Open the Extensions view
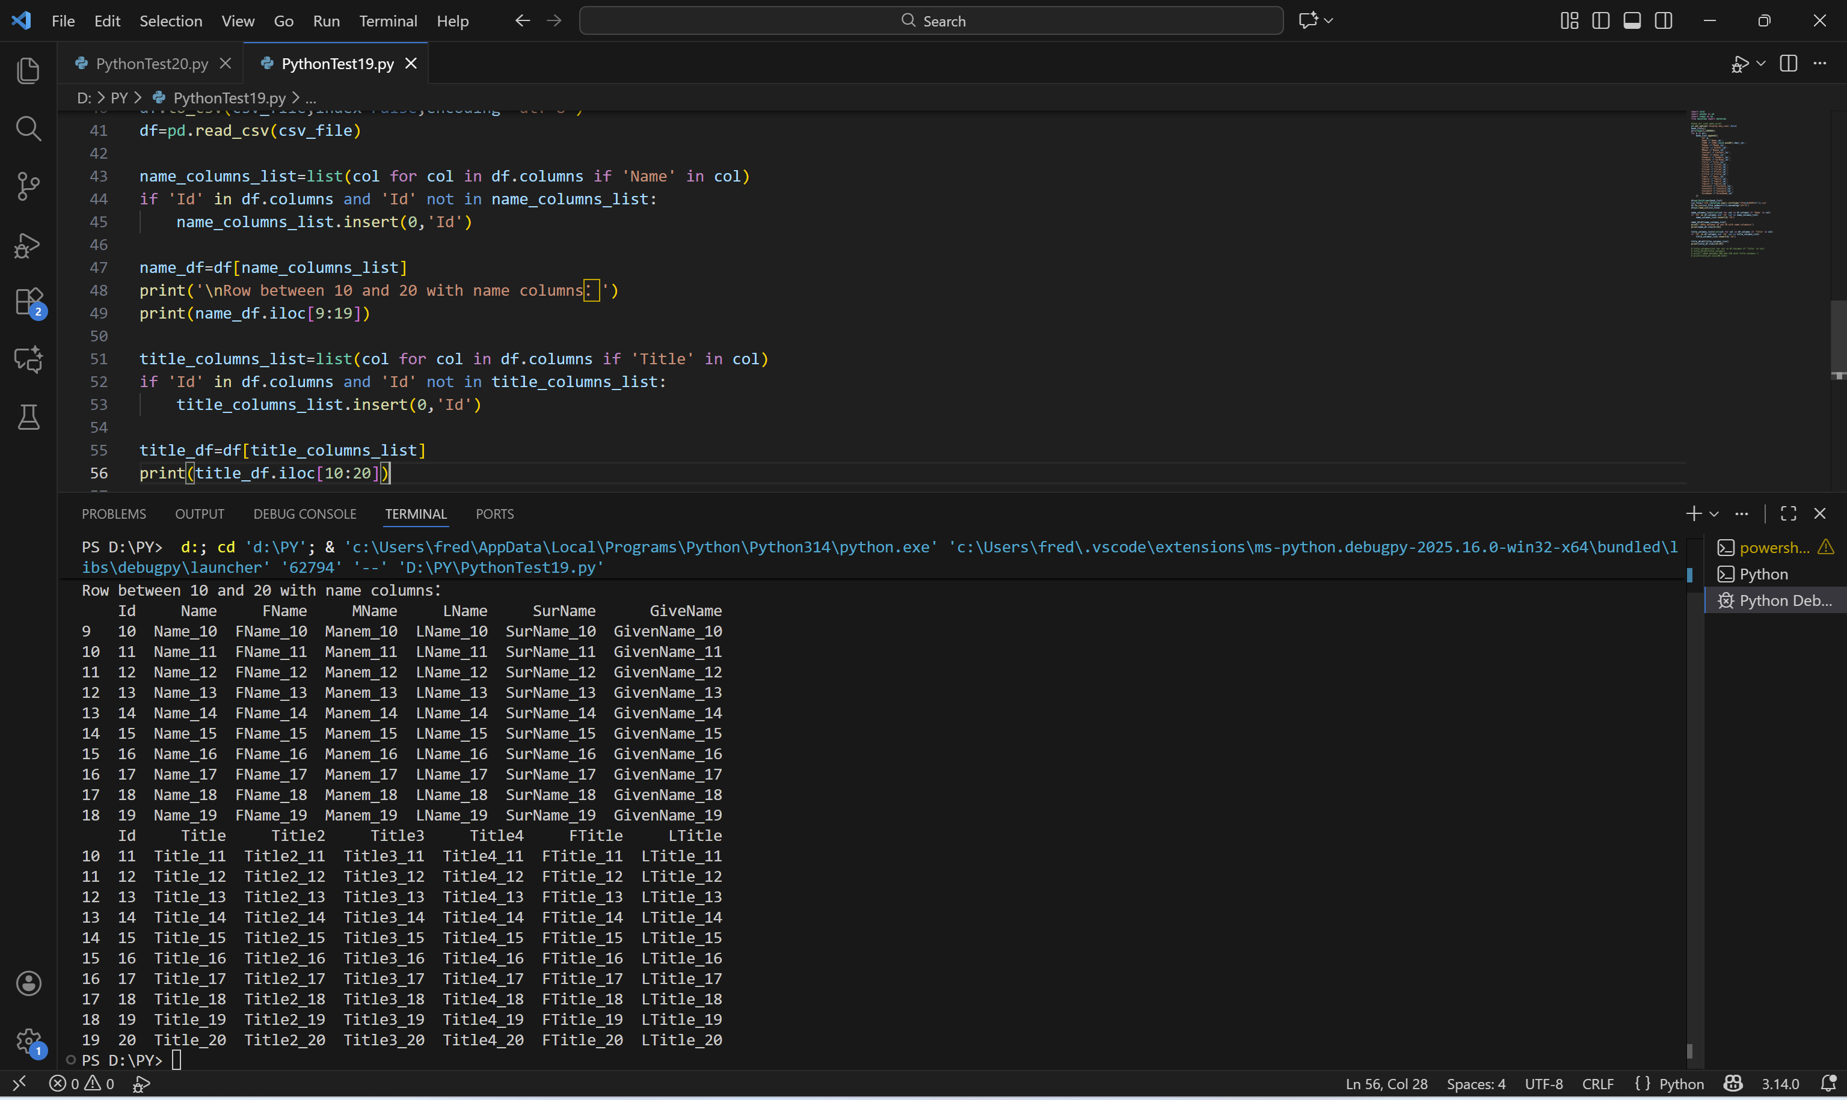This screenshot has height=1100, width=1847. click(28, 302)
